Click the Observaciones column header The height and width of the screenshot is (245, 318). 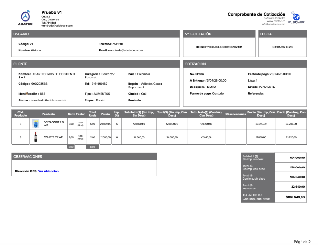(236, 114)
